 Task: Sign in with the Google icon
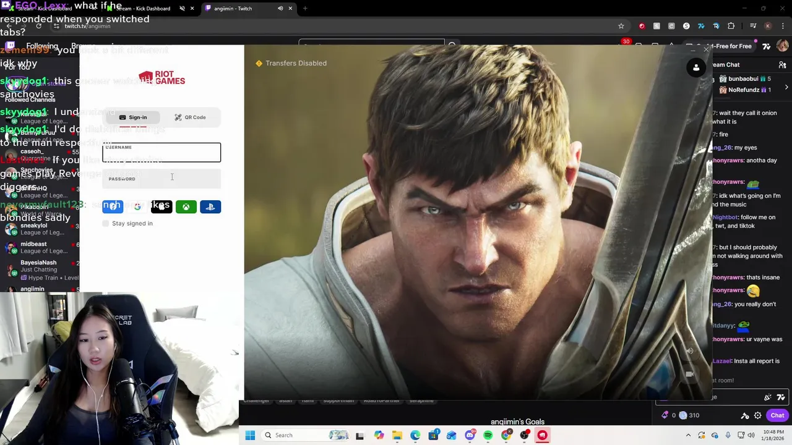137,206
